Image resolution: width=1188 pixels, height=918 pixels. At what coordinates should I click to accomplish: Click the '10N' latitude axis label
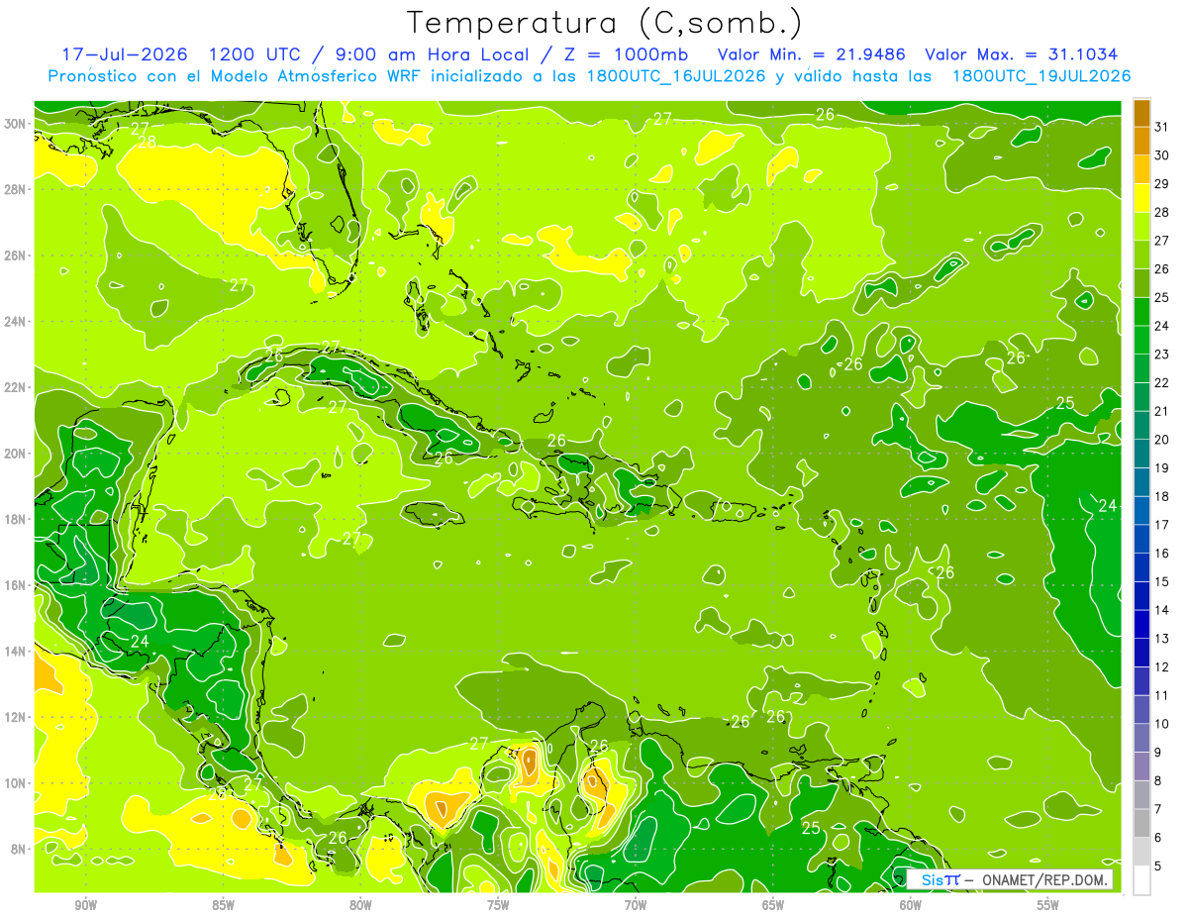pos(16,783)
